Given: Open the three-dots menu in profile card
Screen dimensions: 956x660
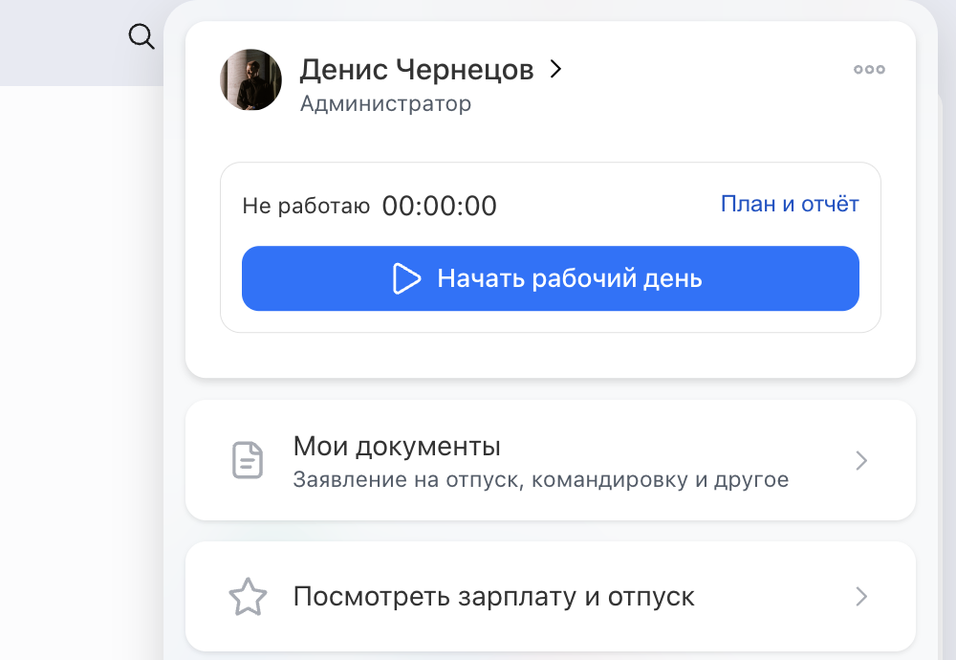Looking at the screenshot, I should 869,70.
